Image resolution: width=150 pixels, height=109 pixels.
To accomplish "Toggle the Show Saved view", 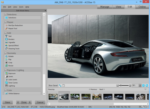I will click(53, 85).
